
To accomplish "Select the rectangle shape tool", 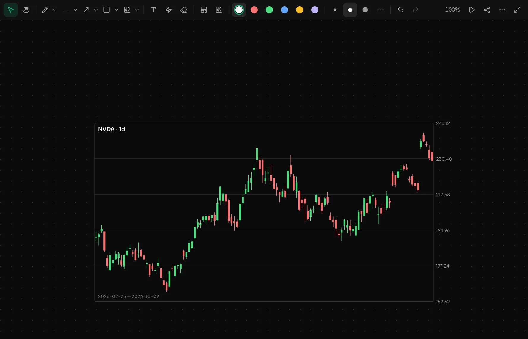I will [106, 10].
